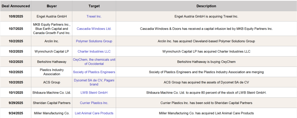
Task: Click the Shibaura 80 percent stock description
Action: (206, 93)
